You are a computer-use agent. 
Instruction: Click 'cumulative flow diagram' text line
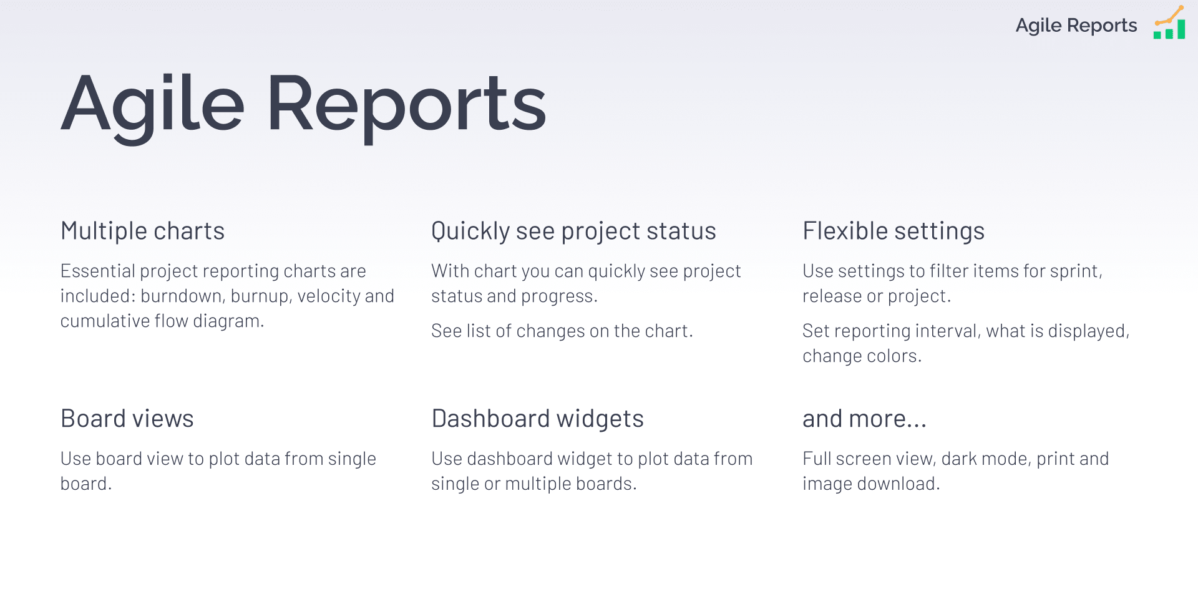[162, 321]
